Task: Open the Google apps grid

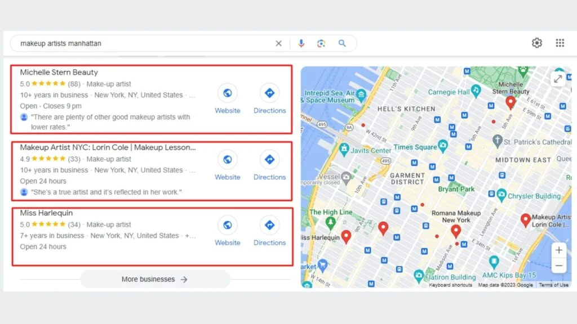Action: 560,43
